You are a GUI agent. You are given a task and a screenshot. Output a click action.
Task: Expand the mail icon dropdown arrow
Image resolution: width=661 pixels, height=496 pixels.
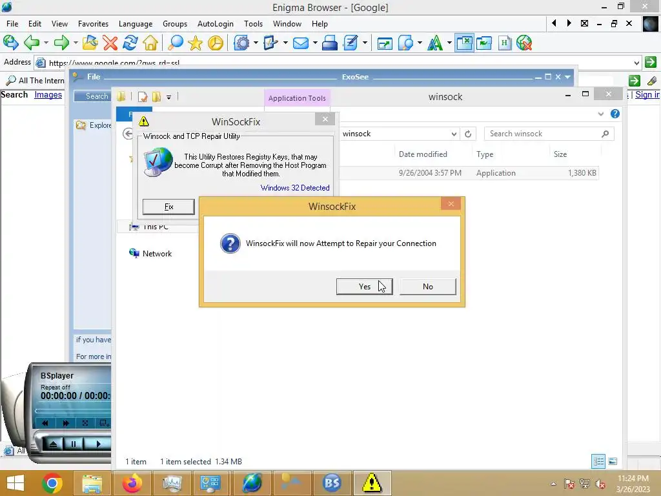[x=314, y=43]
